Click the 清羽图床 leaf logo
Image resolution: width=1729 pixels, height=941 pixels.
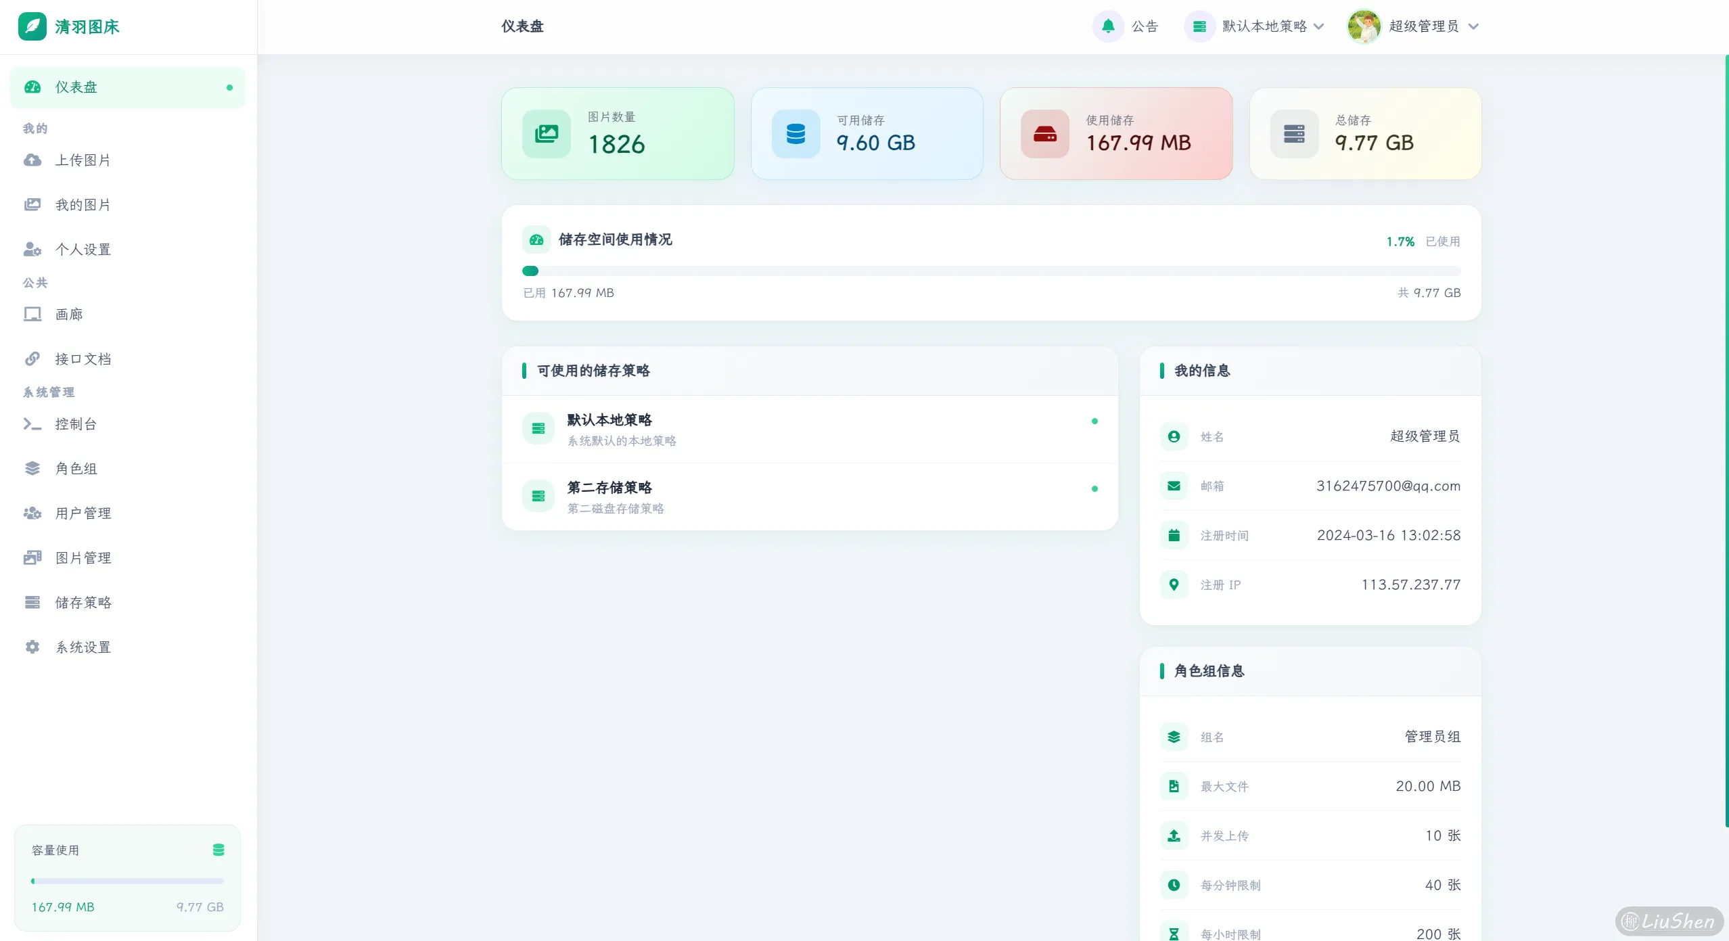(32, 26)
